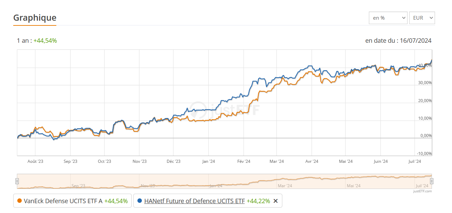Click the +44,22% HANetf performance value
452x213 pixels.
coord(258,201)
